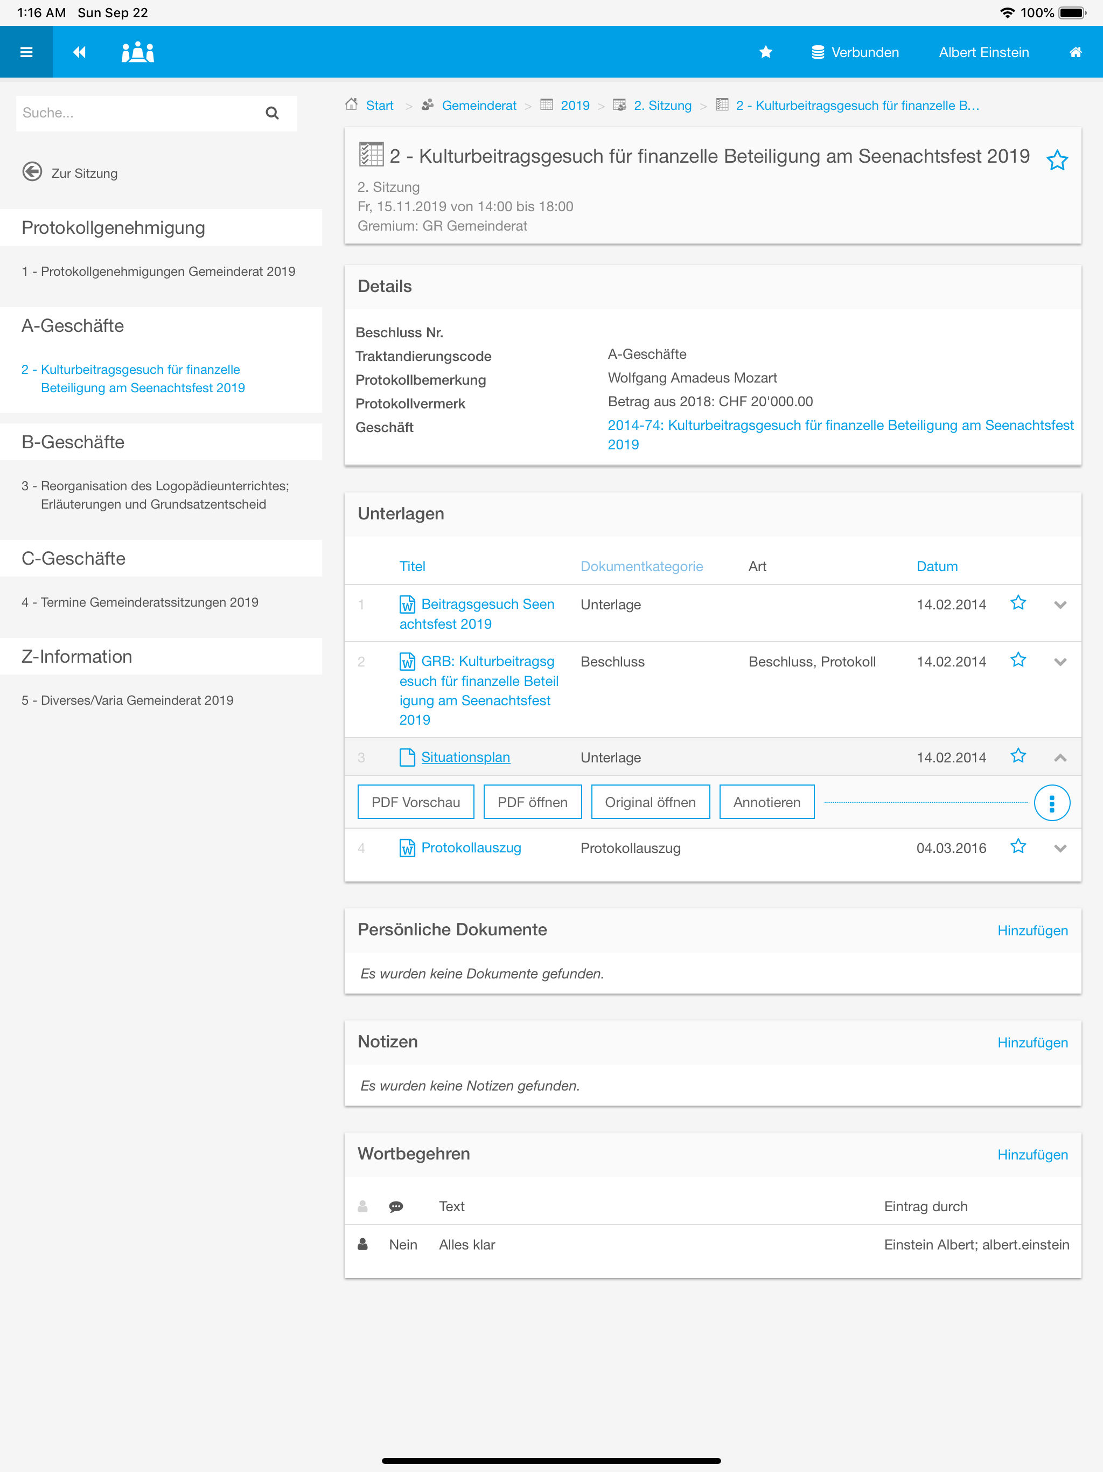Favorite the Situationsplan star
The image size is (1103, 1472).
[x=1018, y=756]
